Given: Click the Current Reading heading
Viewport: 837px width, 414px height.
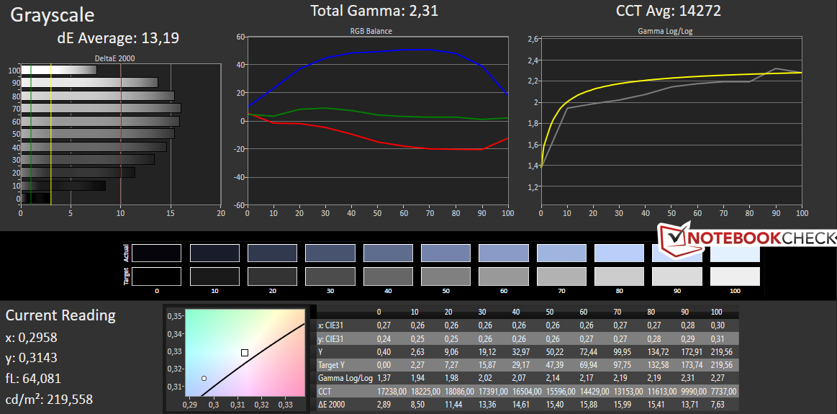Looking at the screenshot, I should tap(60, 315).
